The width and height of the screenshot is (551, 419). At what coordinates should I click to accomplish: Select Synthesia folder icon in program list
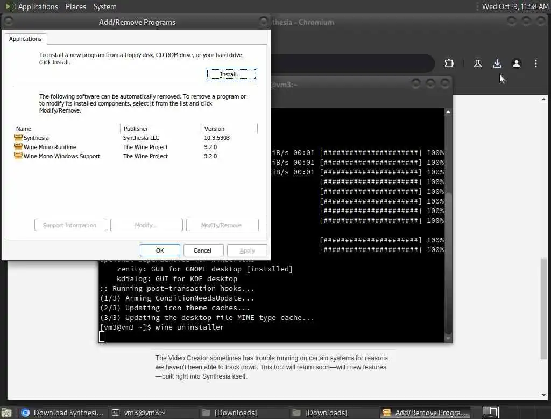click(x=18, y=137)
